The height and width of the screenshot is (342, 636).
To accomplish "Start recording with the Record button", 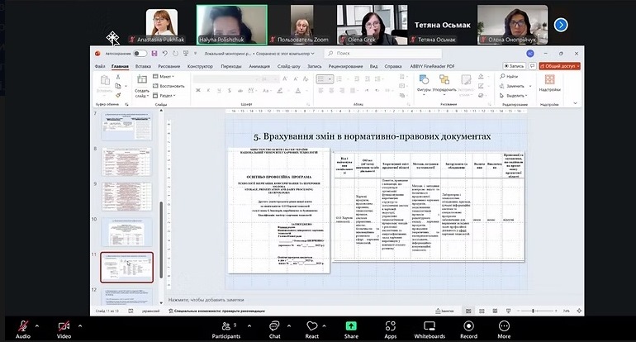I will click(468, 326).
